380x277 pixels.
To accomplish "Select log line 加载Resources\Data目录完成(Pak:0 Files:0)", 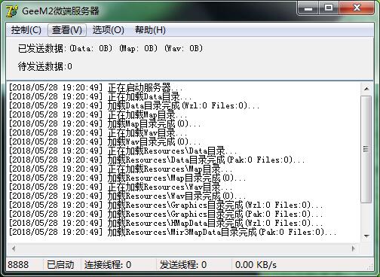I will coord(157,160).
